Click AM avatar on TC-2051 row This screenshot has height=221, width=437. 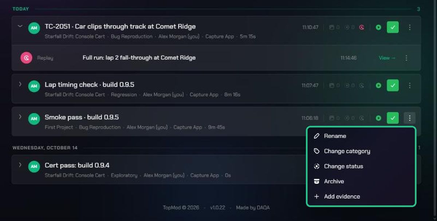pos(34,28)
